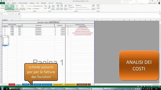The image size is (161, 90).
Task: Click Zoom selezione icon
Action: [x=53, y=7]
